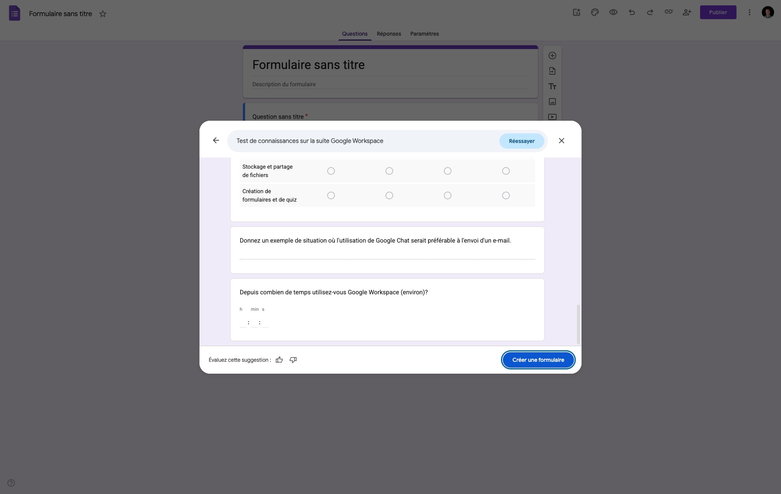The width and height of the screenshot is (781, 494).
Task: Select third radio for Stockage et partage
Action: 448,171
